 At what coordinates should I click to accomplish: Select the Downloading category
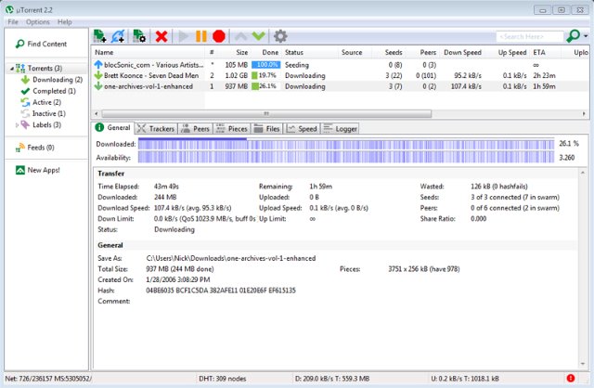coord(51,80)
